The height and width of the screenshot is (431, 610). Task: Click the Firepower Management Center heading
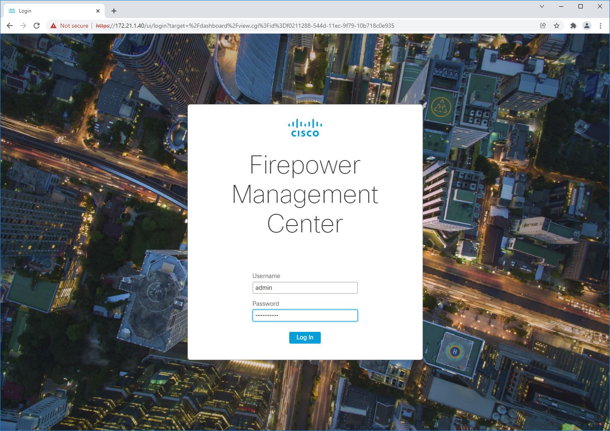click(305, 194)
